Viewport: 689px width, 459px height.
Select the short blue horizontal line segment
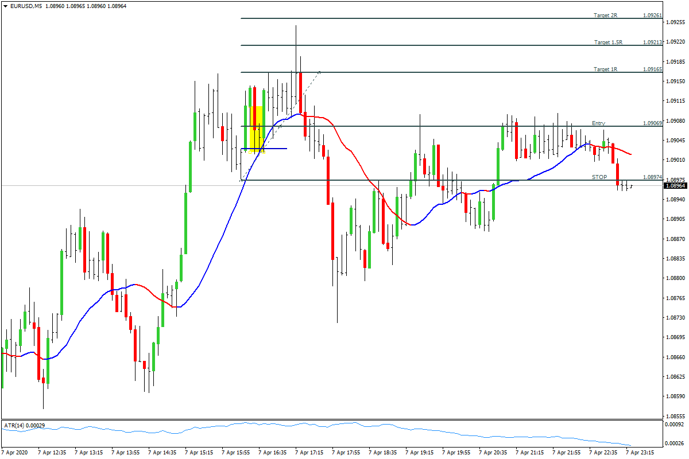click(x=264, y=149)
